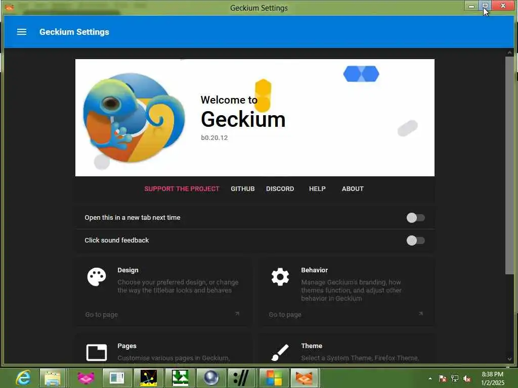Click the scrollbar up arrow
The height and width of the screenshot is (388, 518).
(509, 53)
